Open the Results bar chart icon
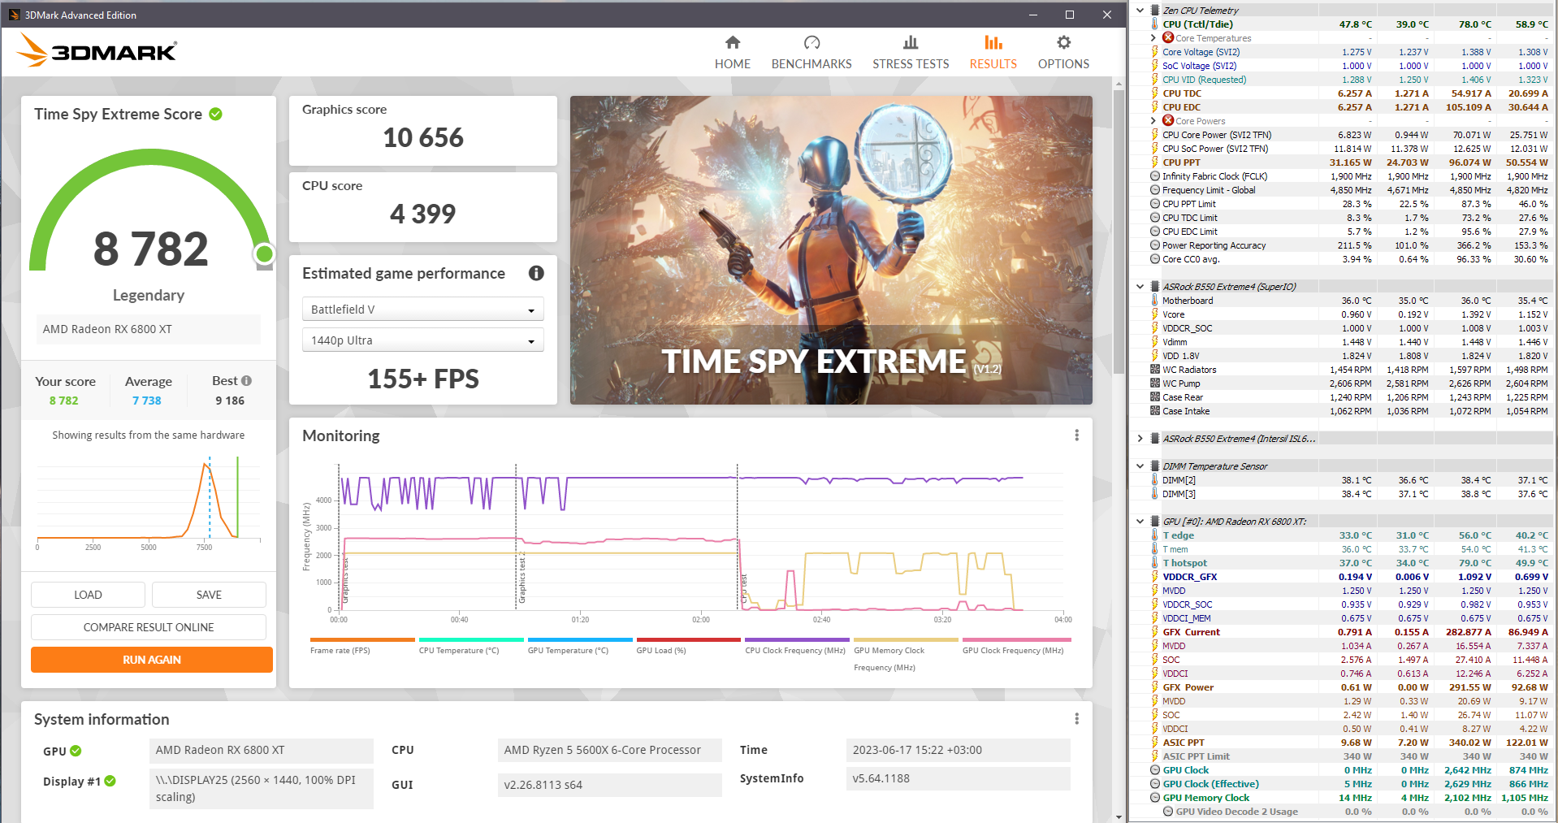Screen dimensions: 1558x823 point(993,42)
